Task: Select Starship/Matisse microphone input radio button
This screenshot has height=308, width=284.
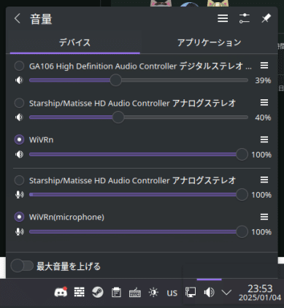Action: pos(19,180)
